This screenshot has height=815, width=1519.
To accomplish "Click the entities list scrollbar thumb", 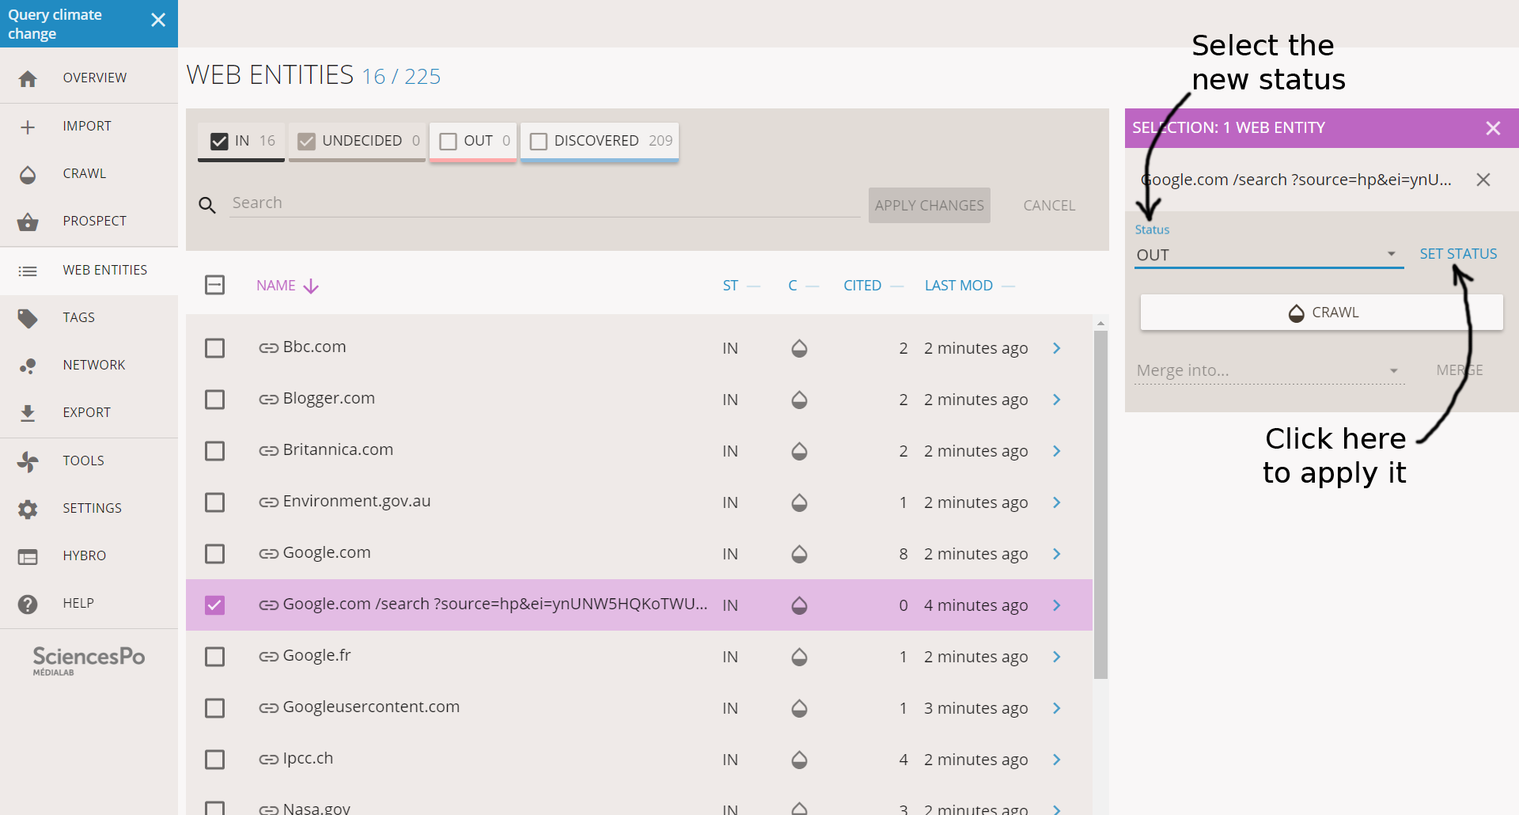I will click(1100, 505).
